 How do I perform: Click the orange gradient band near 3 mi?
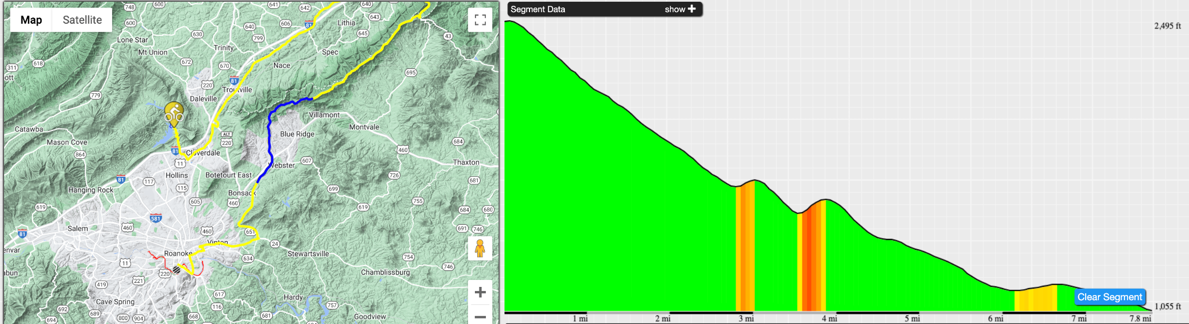pyautogui.click(x=745, y=246)
